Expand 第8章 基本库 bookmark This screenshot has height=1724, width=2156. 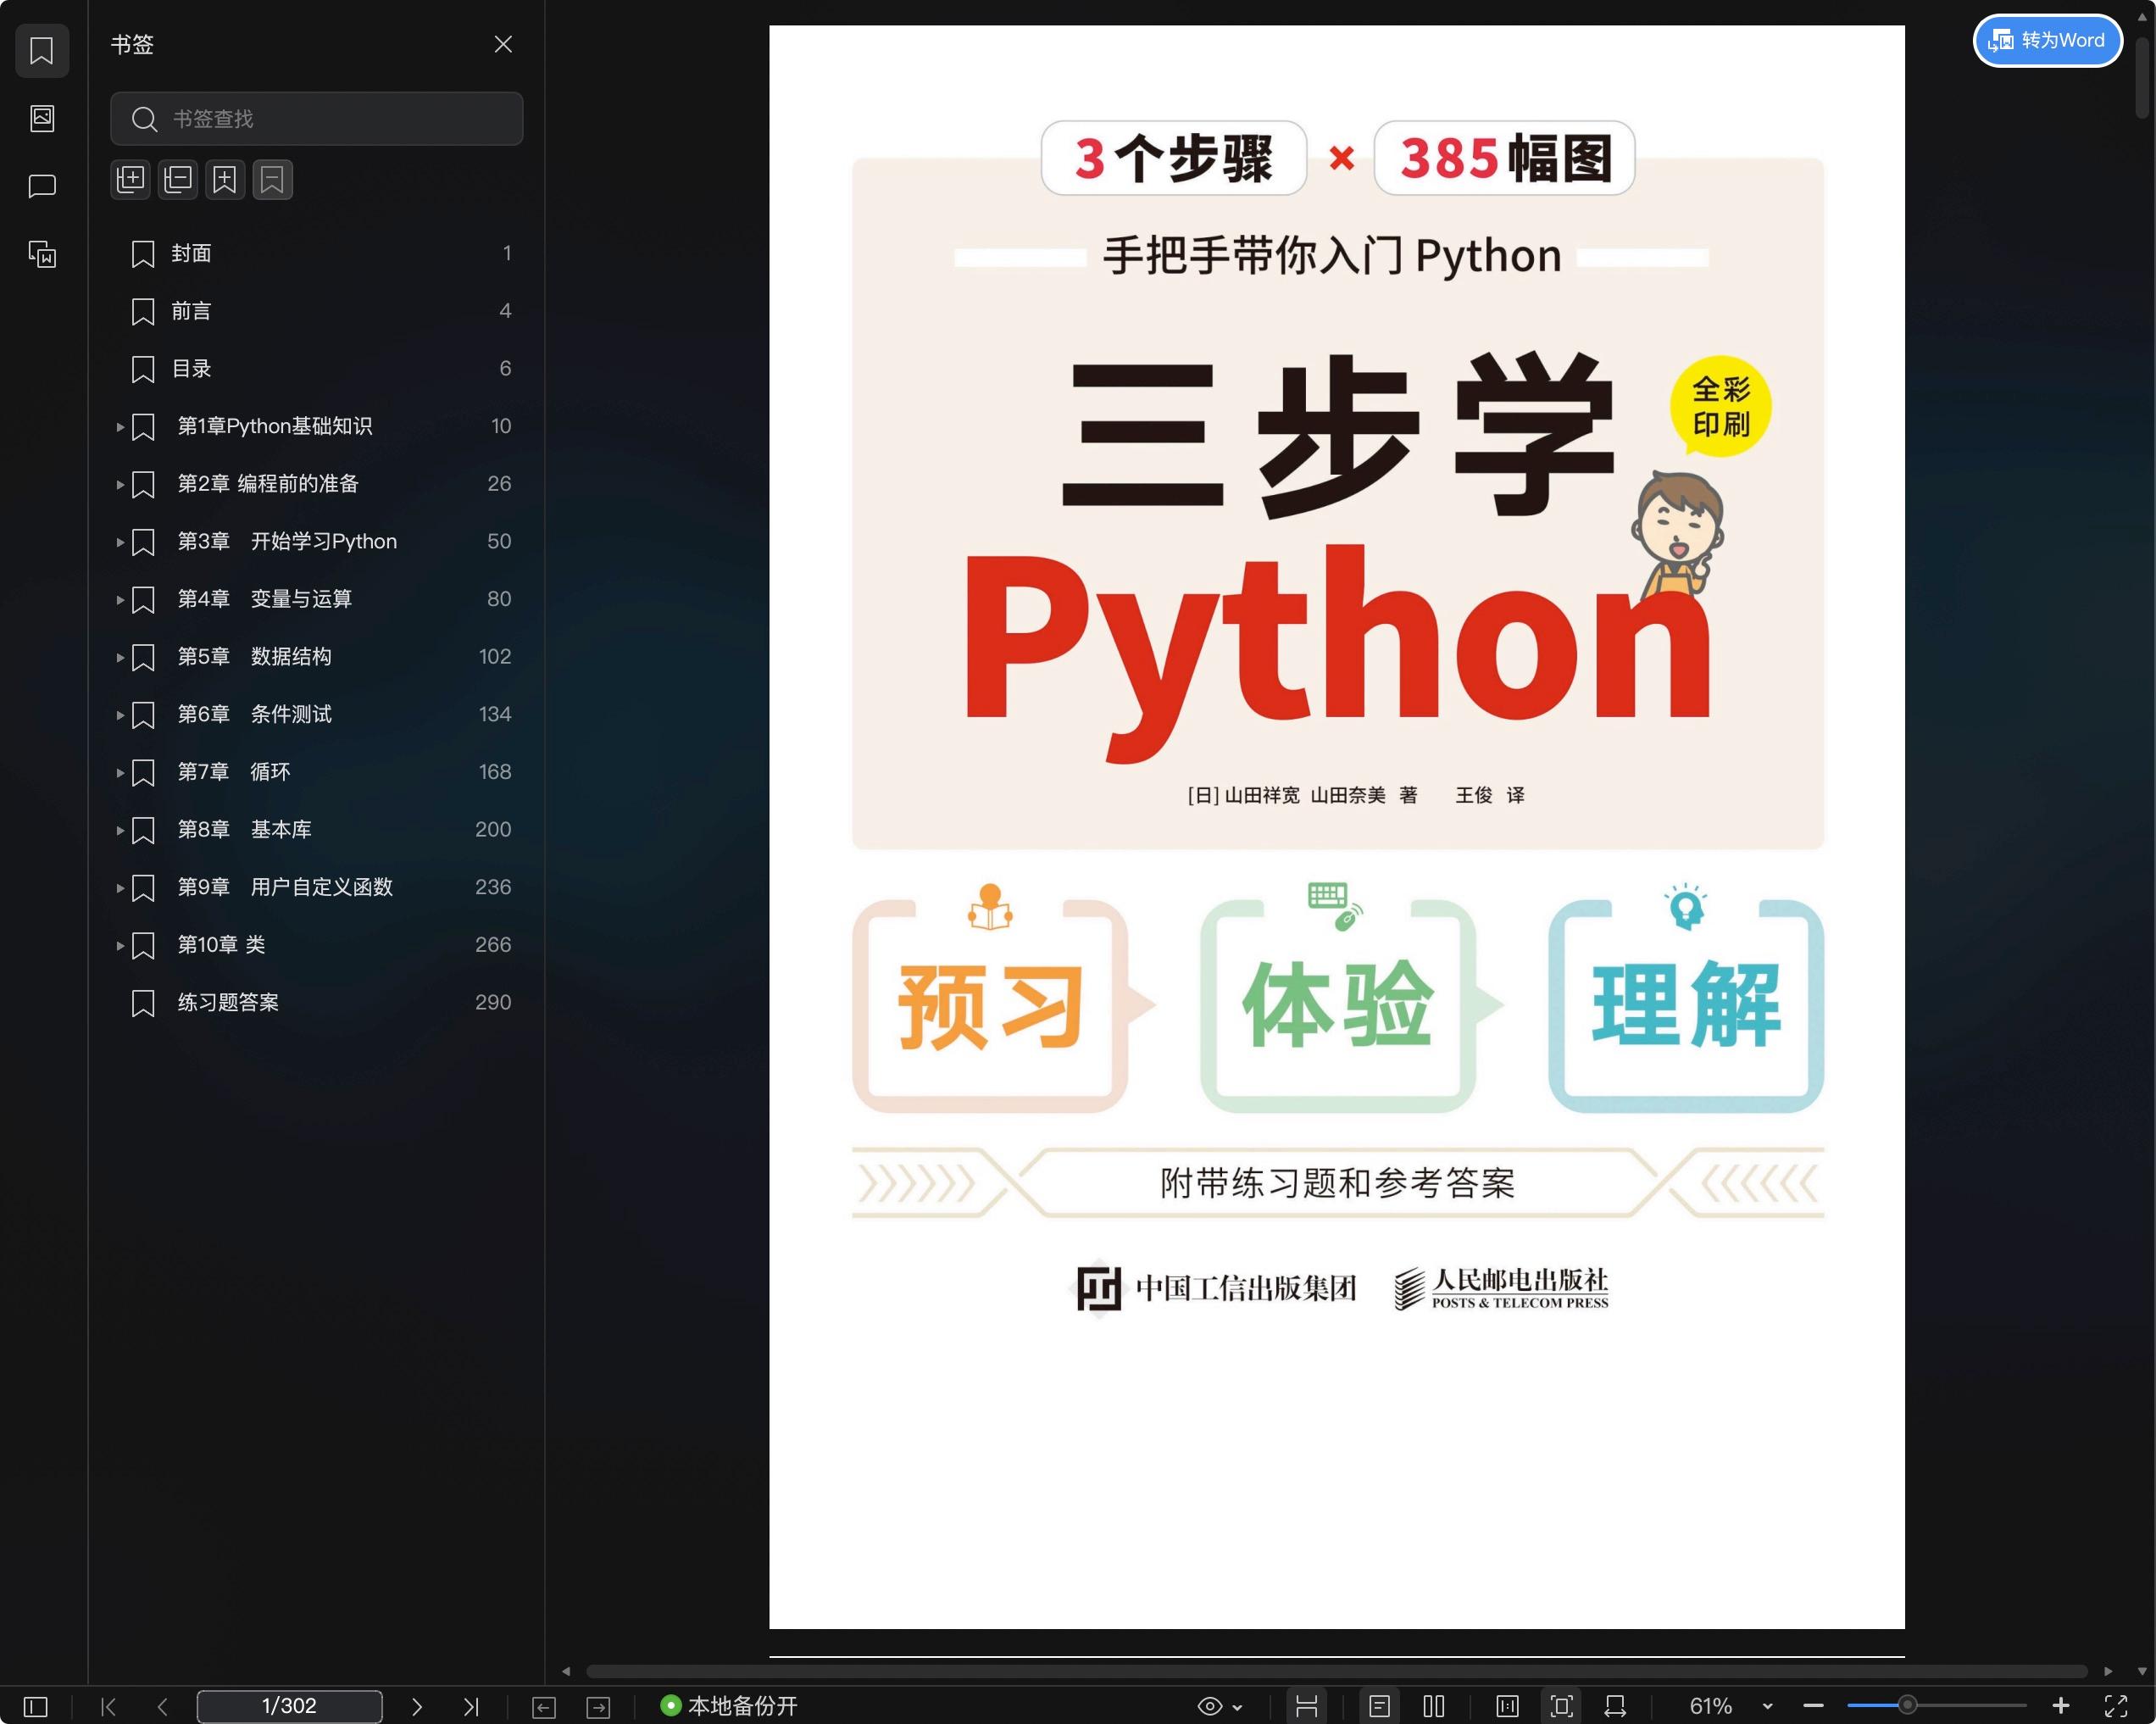pyautogui.click(x=120, y=830)
